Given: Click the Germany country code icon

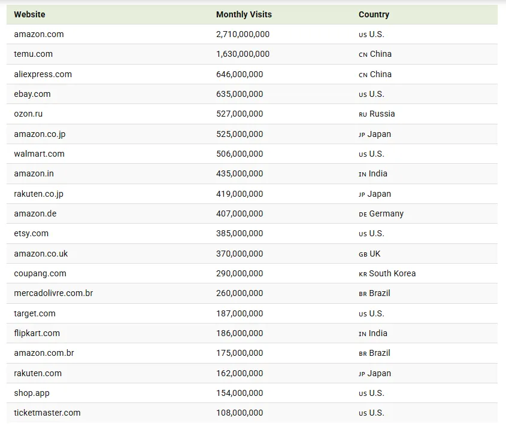Looking at the screenshot, I should click(x=362, y=214).
